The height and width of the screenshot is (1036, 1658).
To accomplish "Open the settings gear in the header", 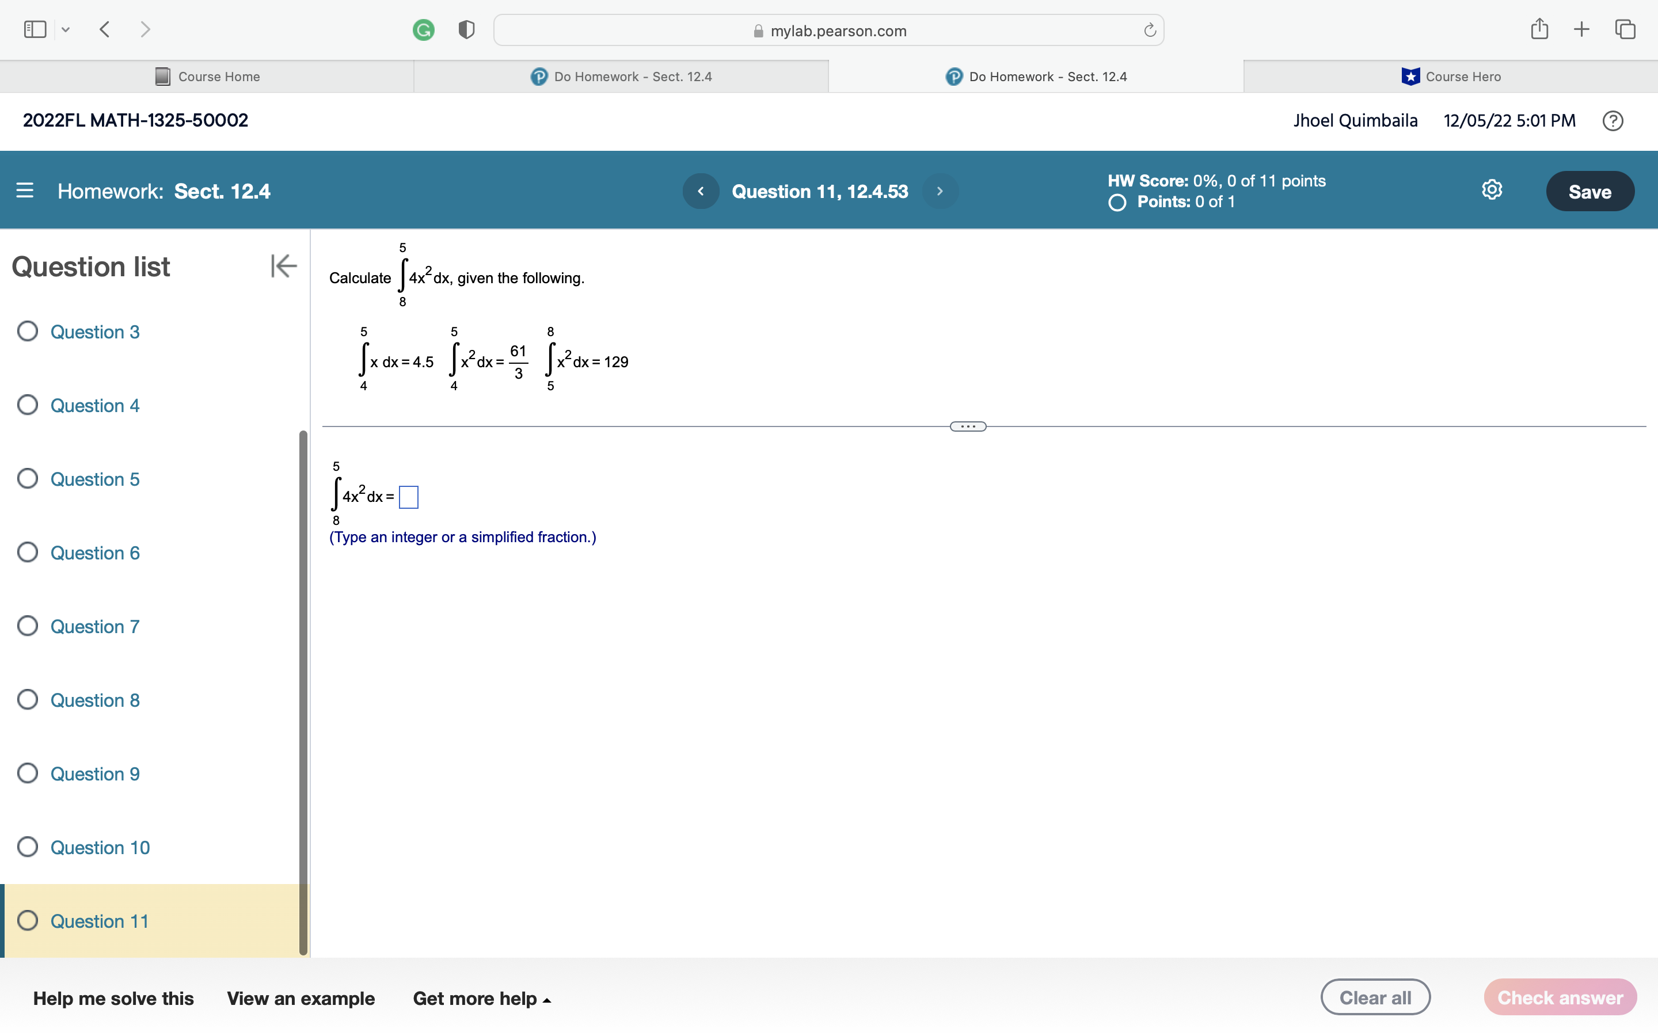I will tap(1492, 190).
